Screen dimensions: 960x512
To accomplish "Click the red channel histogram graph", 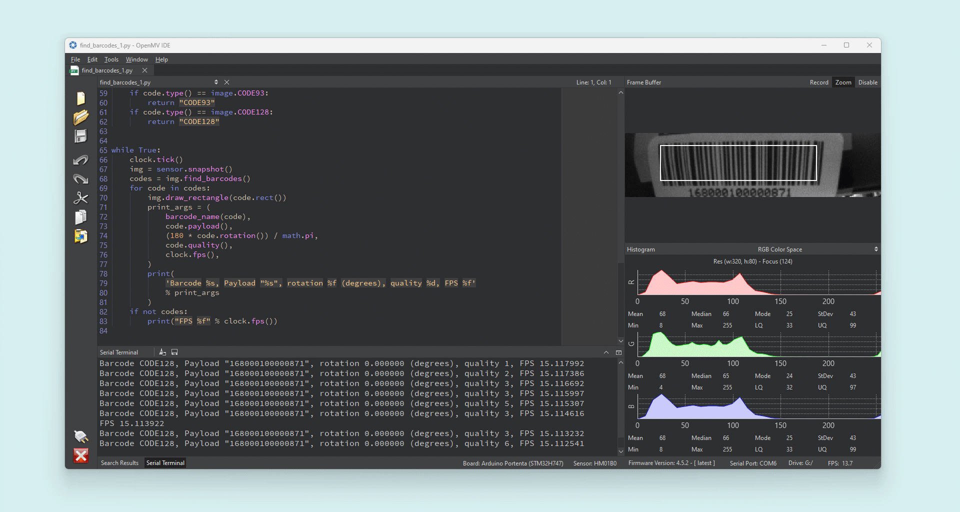I will 758,282.
